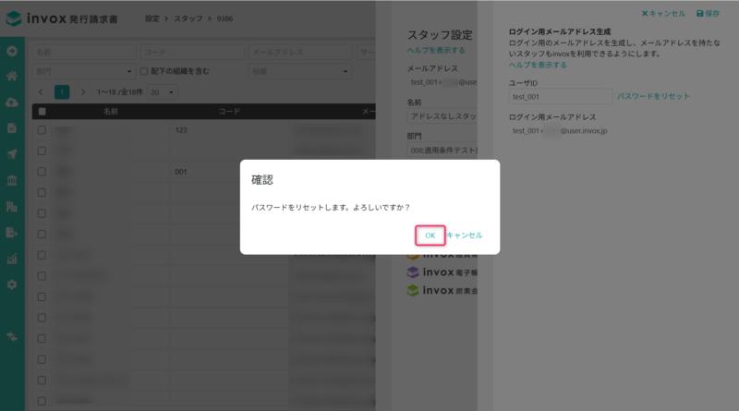Check the row with code 123

(42, 130)
